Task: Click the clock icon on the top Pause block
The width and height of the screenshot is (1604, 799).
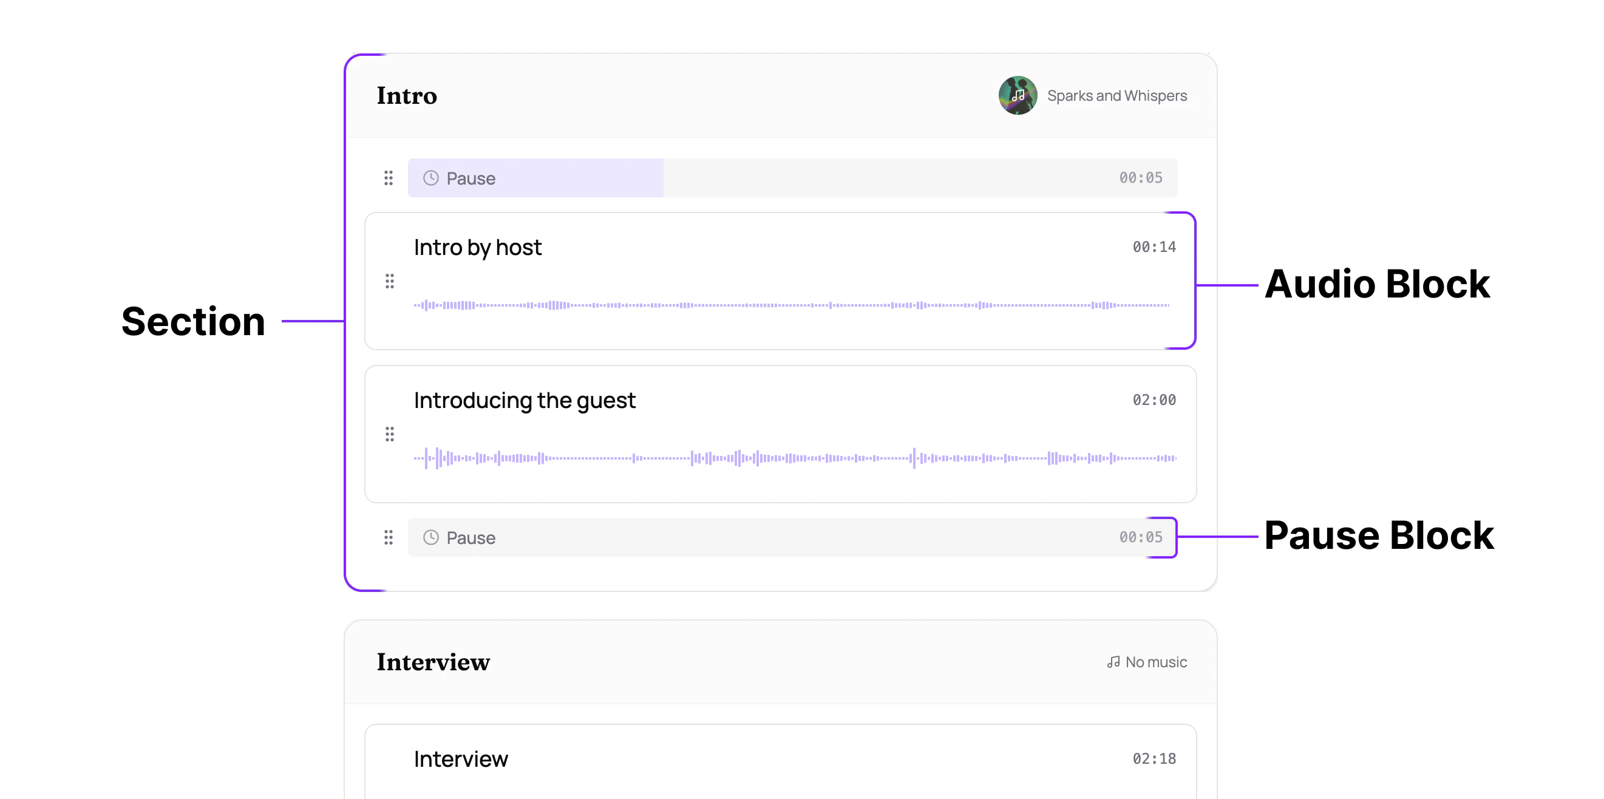Action: 431,177
